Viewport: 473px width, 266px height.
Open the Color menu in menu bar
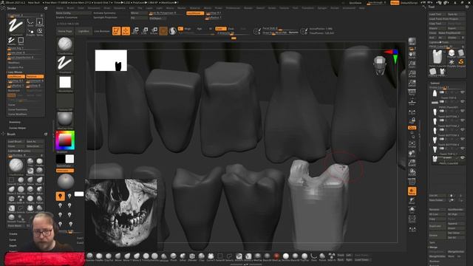[81, 8]
